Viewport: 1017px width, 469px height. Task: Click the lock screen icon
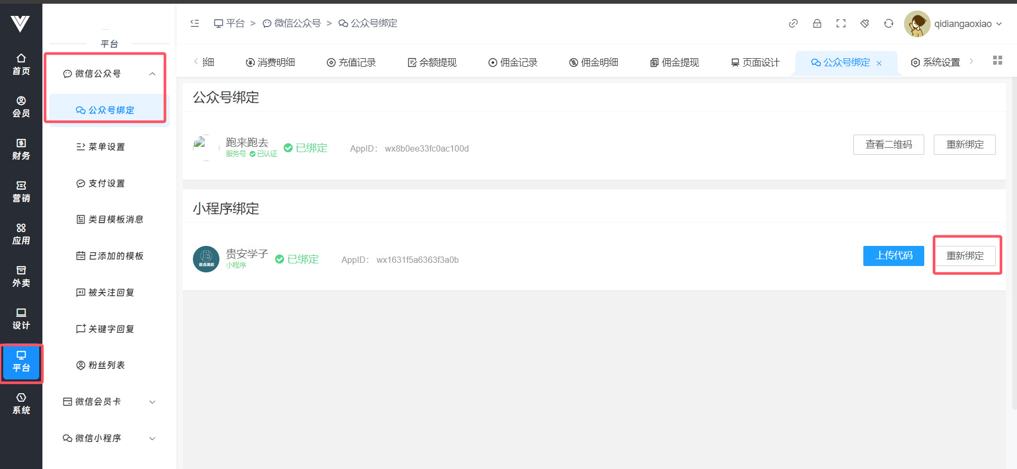click(817, 23)
